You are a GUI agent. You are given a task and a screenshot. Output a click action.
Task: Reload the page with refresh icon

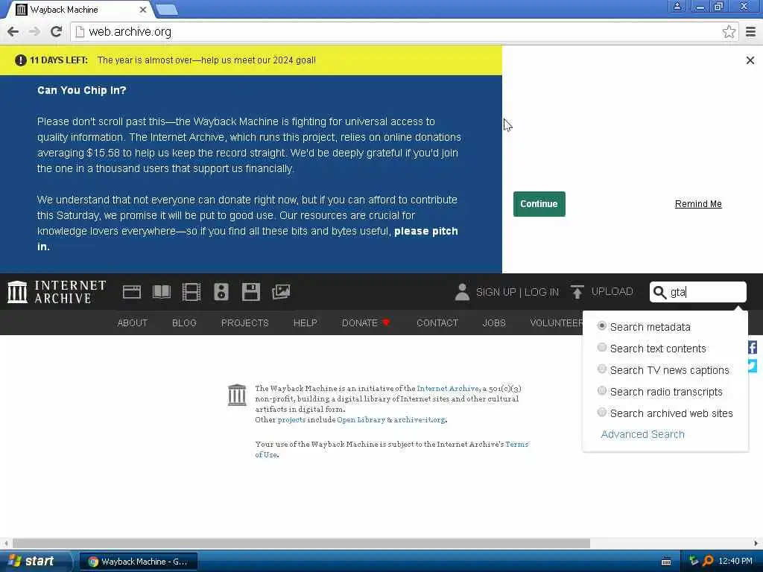tap(56, 31)
